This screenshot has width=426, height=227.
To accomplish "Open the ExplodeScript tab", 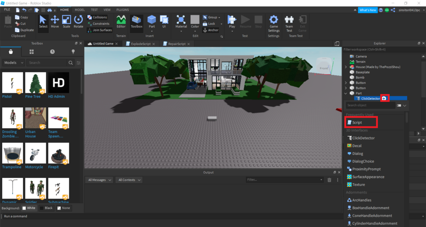I will 141,44.
